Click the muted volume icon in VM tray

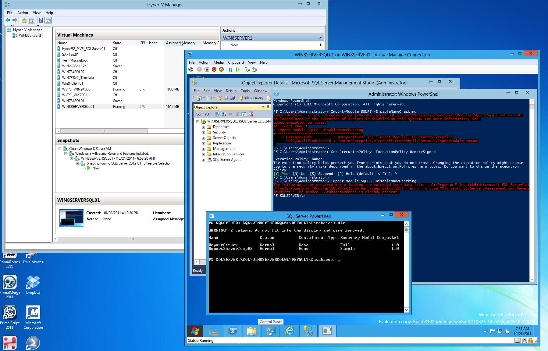507,331
